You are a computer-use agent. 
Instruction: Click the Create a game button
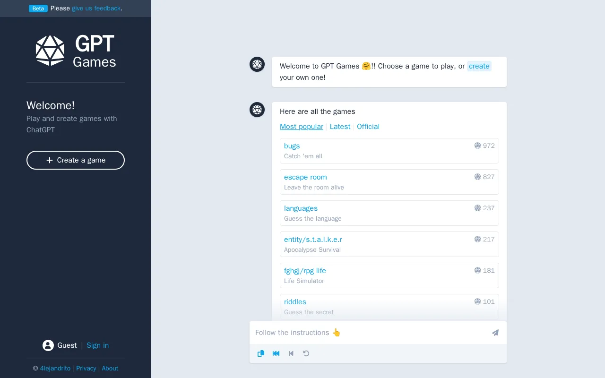(x=76, y=160)
